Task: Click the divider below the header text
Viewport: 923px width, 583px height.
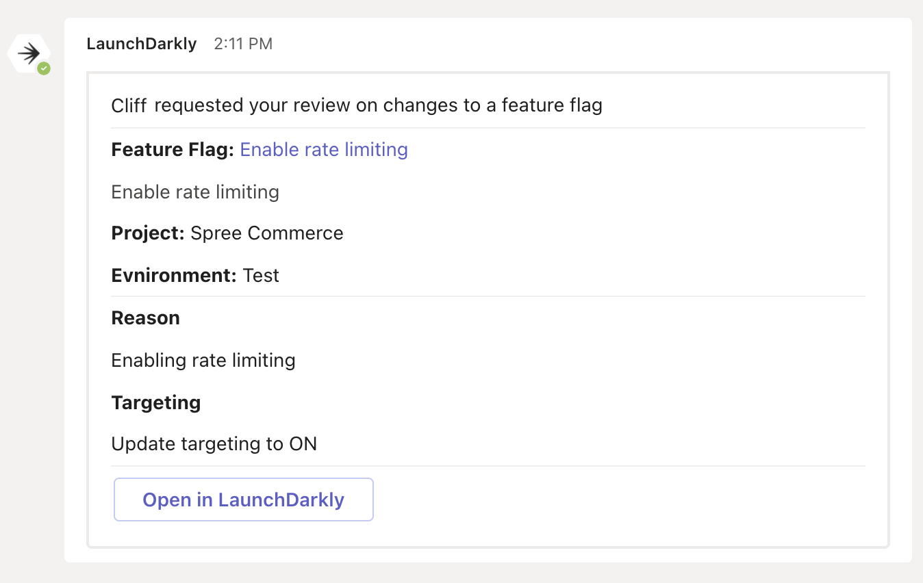Action: click(x=488, y=127)
